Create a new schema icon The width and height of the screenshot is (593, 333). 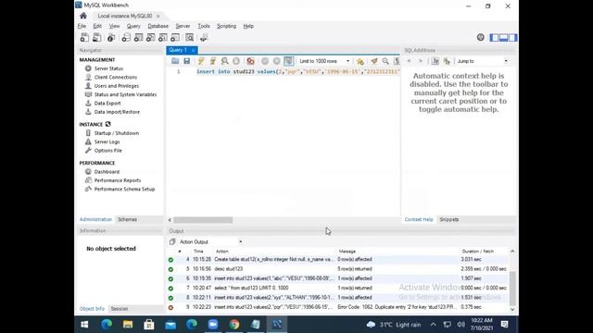[126, 37]
